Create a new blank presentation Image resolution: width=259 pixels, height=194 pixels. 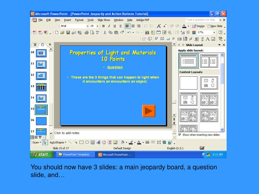point(57,33)
